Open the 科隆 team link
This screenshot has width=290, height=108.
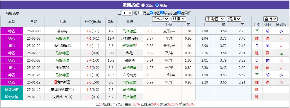click(x=129, y=53)
